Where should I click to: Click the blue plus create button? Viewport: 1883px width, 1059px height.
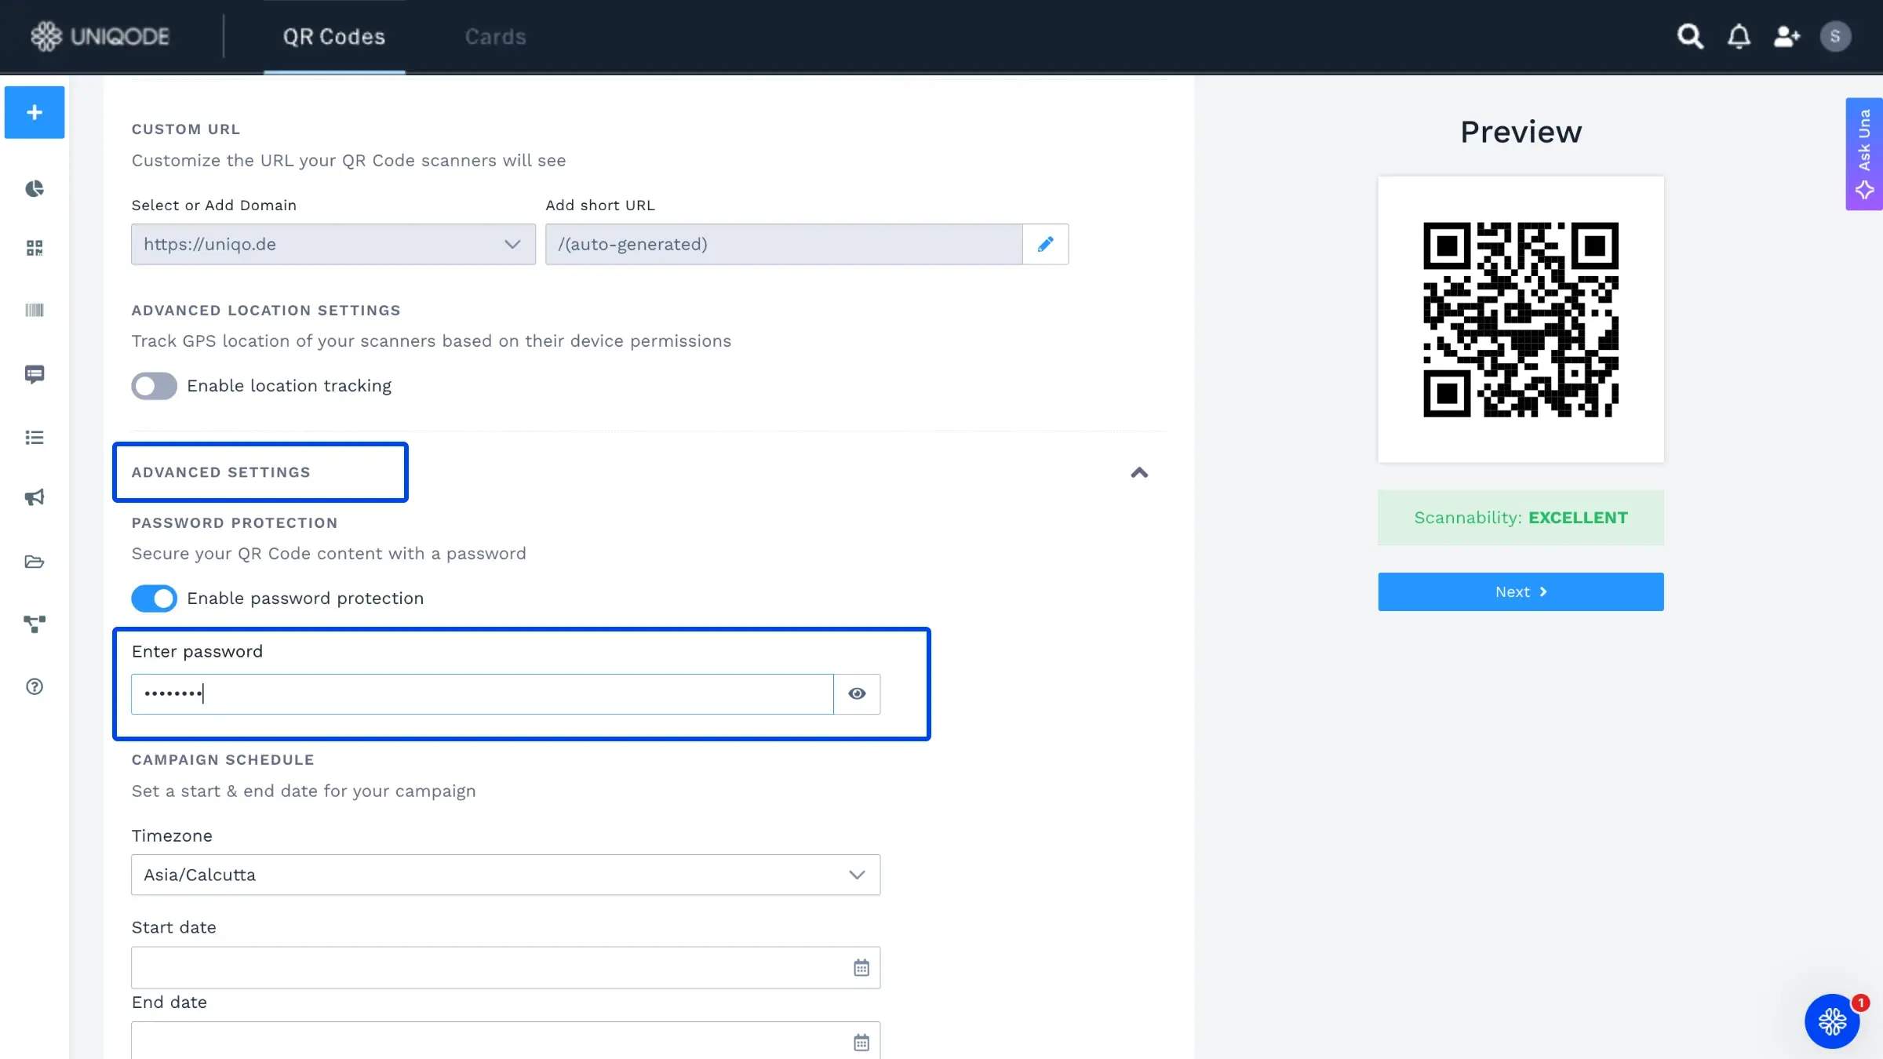coord(35,112)
